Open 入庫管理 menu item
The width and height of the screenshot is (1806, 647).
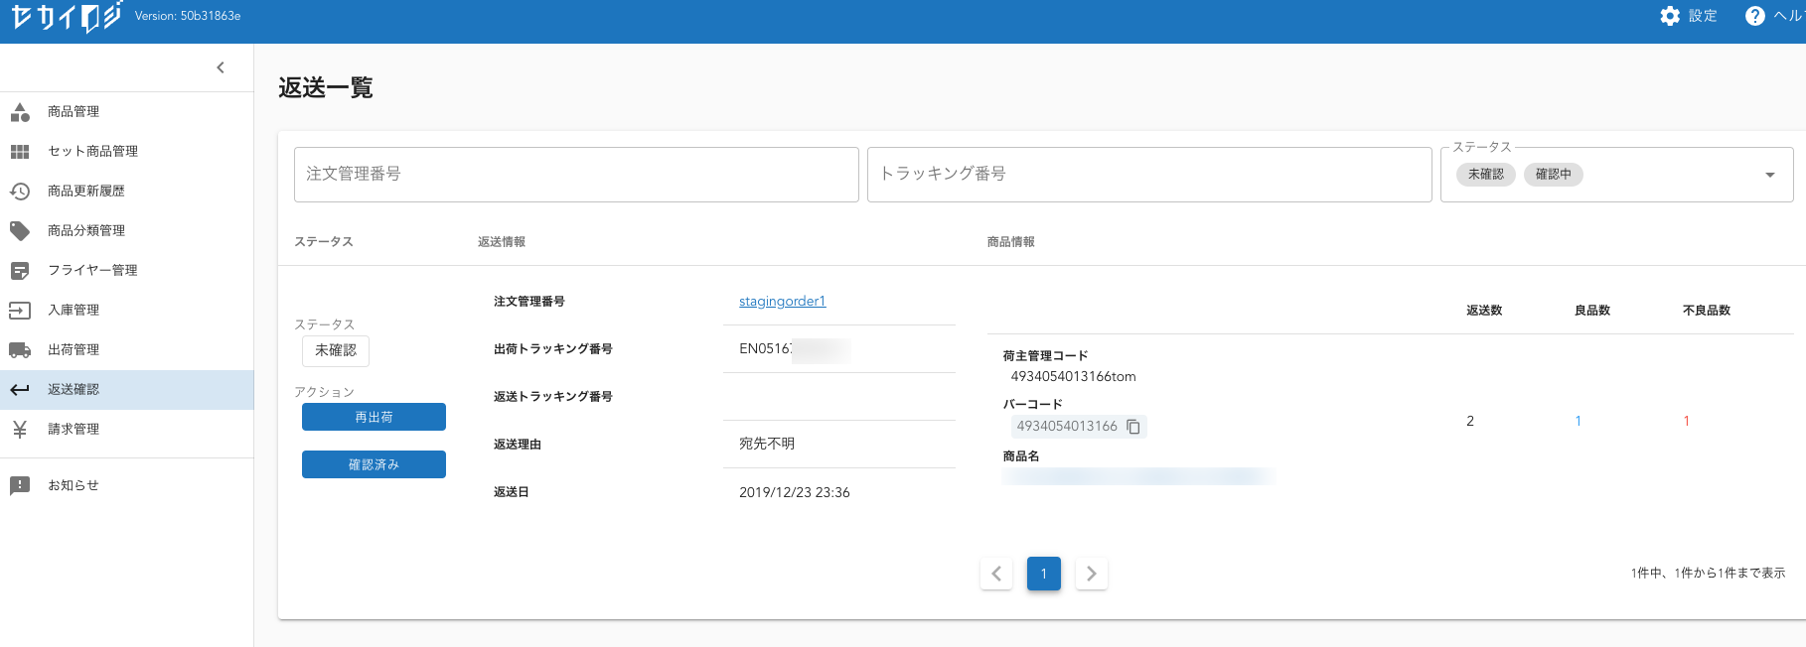tap(74, 311)
